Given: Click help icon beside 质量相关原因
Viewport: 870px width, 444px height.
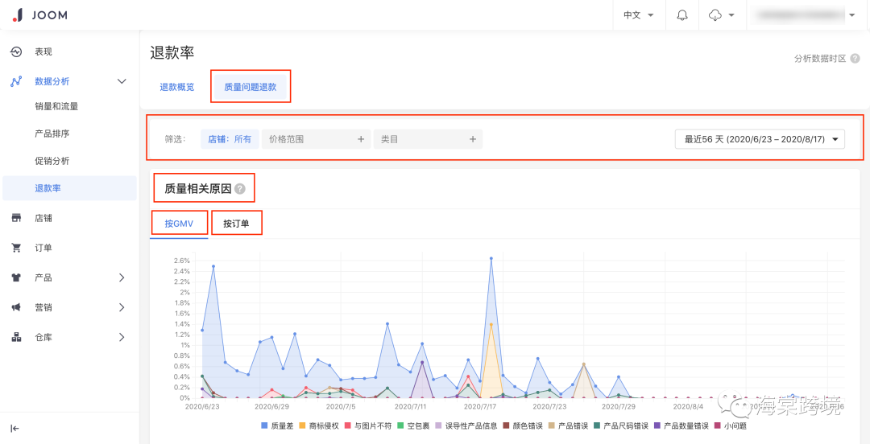Looking at the screenshot, I should pos(240,188).
